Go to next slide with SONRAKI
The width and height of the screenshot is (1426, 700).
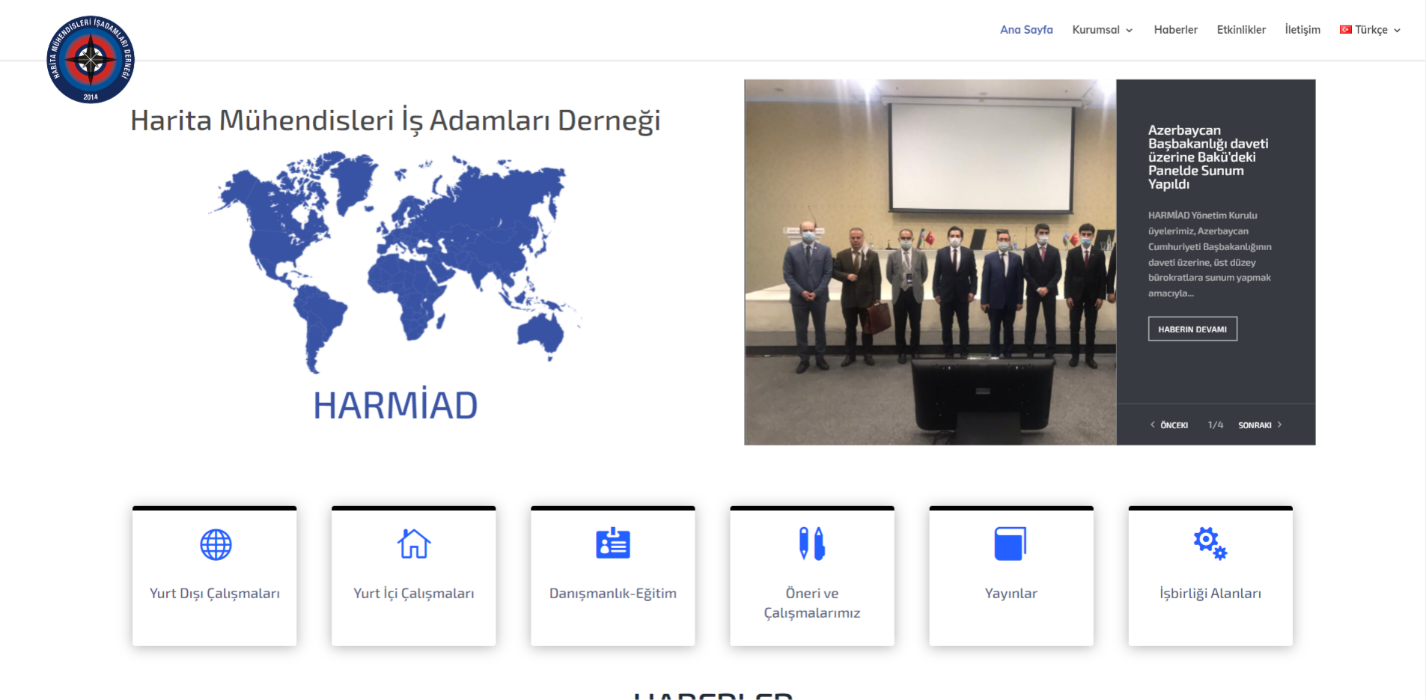pos(1260,425)
